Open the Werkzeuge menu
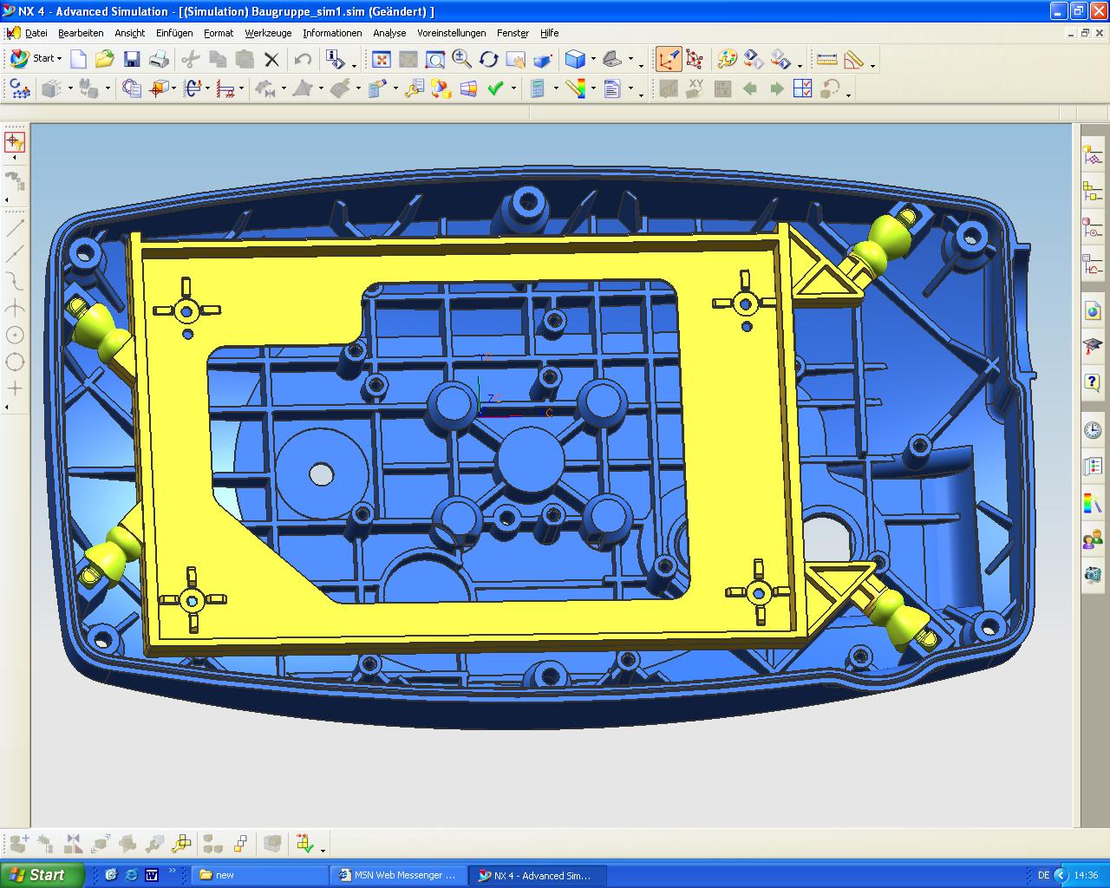Screen dimensions: 1110x888 pos(268,33)
